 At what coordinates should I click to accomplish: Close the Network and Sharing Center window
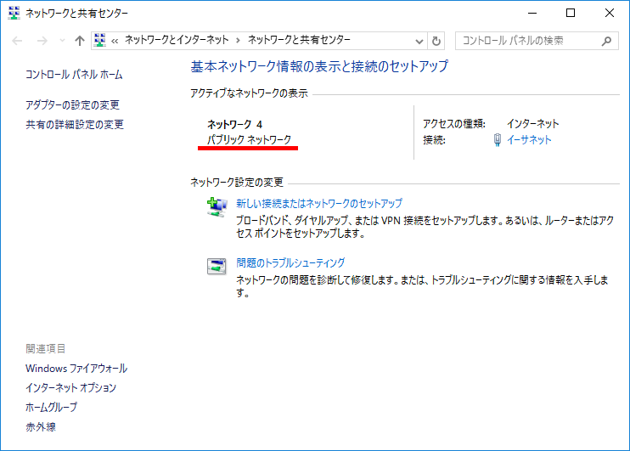coord(609,13)
